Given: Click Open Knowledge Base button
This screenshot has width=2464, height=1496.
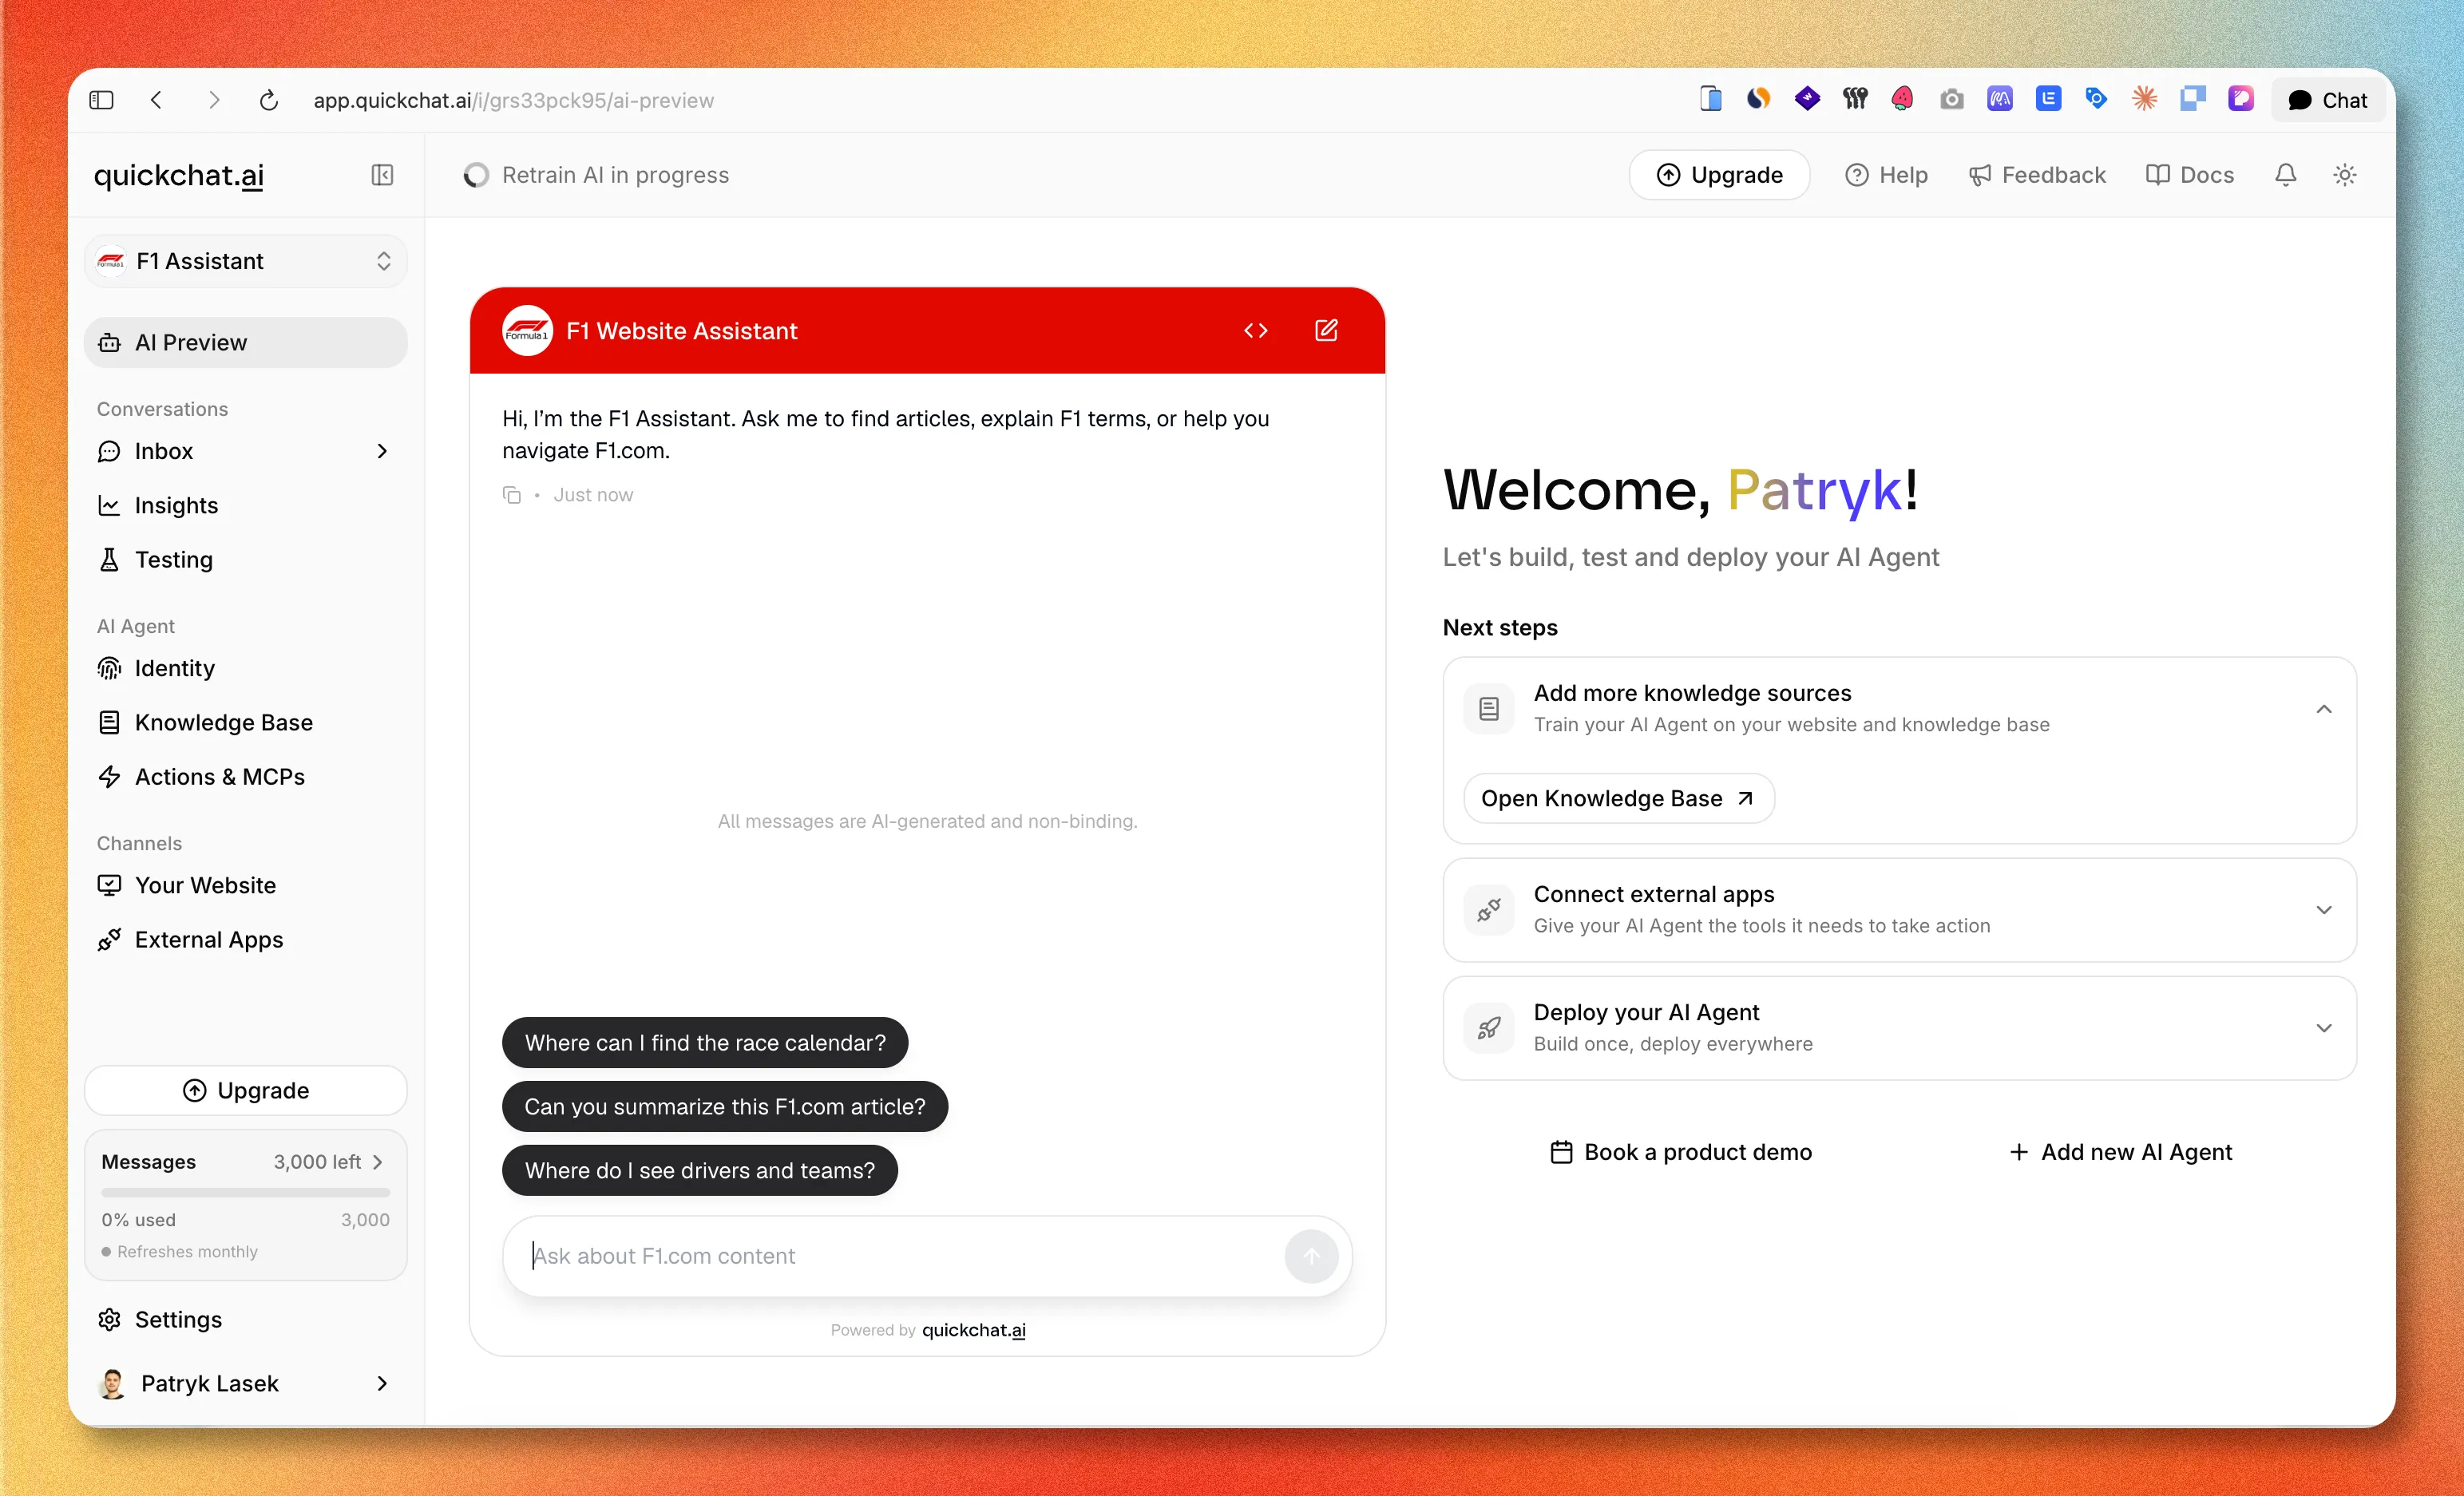Looking at the screenshot, I should (x=1619, y=798).
